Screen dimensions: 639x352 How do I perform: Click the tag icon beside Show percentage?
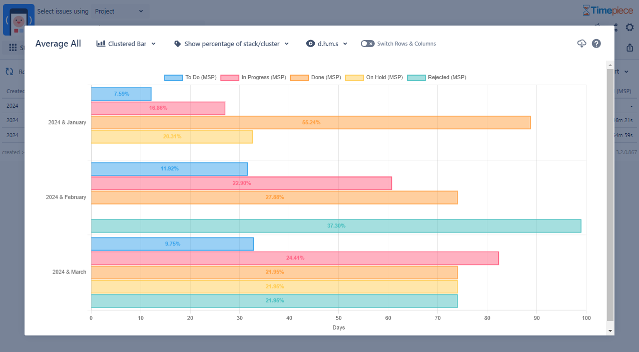177,44
